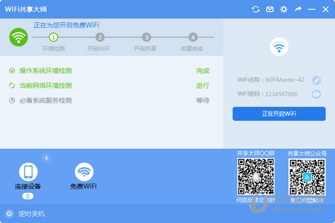Click the 正在为您开启免费WiFi heading
Image resolution: width=335 pixels, height=223 pixels.
[66, 25]
